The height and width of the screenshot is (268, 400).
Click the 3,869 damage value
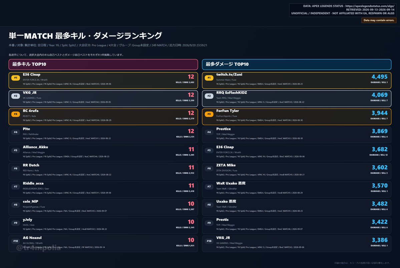pos(379,131)
